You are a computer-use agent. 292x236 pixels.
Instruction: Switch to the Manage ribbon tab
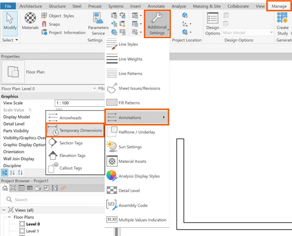279,6
